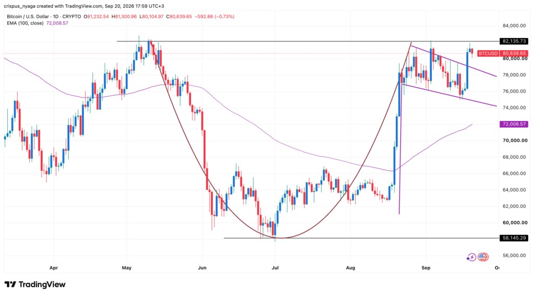Click the change value −592.86 (−0.73%)
This screenshot has width=534, height=296.
click(x=215, y=16)
